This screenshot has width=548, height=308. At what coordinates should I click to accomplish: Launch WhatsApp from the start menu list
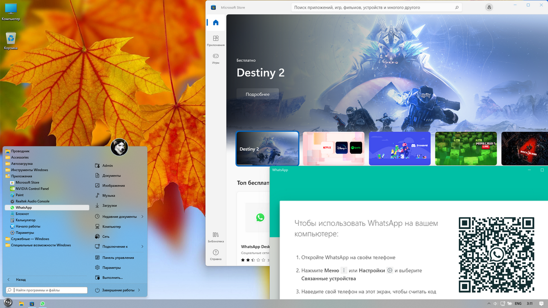(x=47, y=207)
